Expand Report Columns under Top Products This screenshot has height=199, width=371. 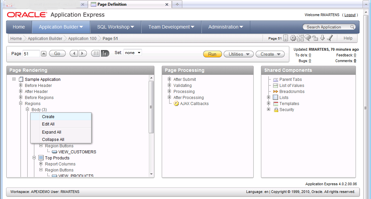(x=41, y=163)
